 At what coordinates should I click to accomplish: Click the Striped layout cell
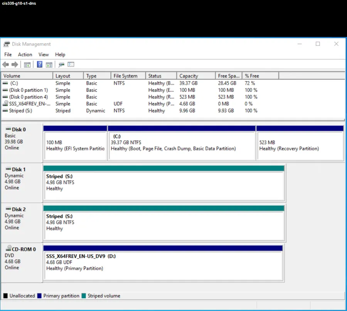(63, 111)
